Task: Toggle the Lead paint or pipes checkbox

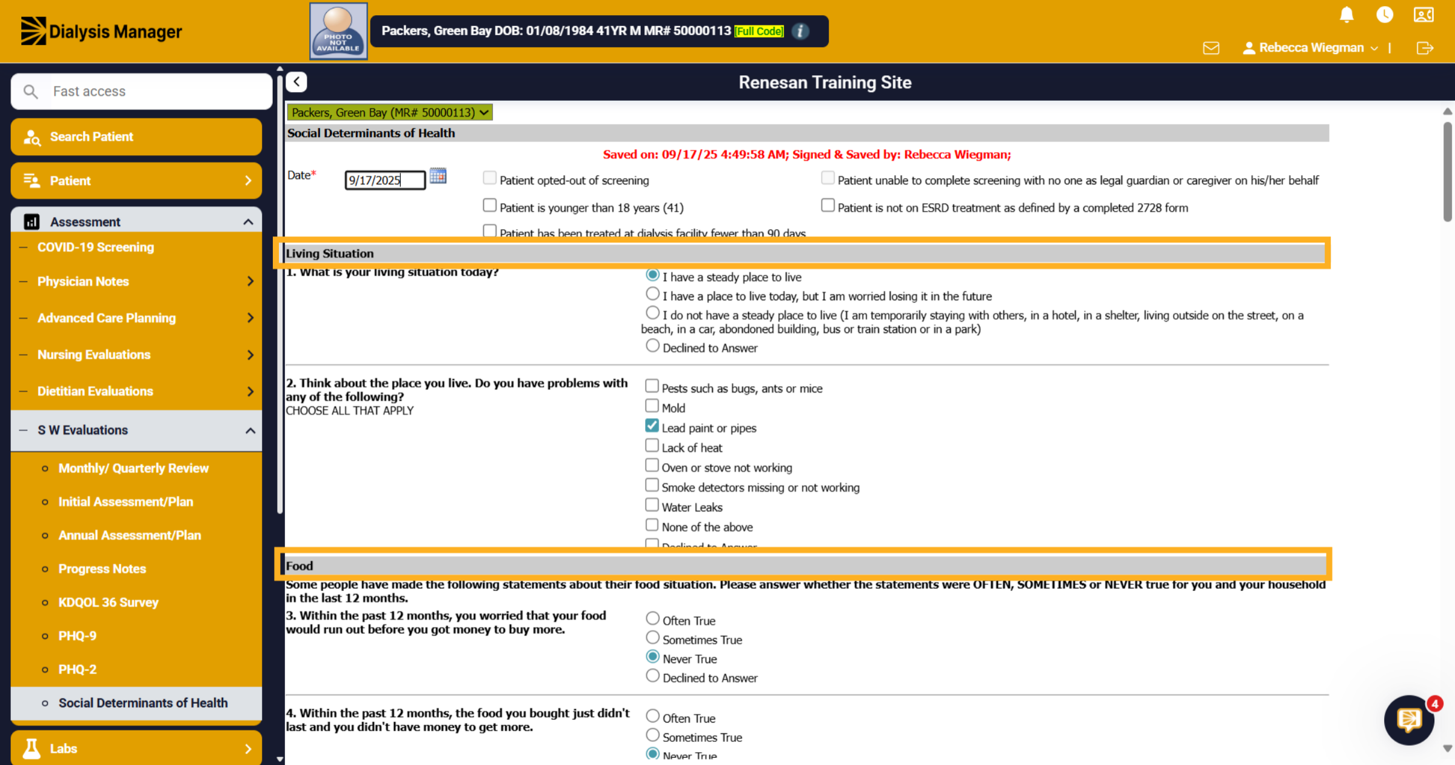Action: (x=652, y=426)
